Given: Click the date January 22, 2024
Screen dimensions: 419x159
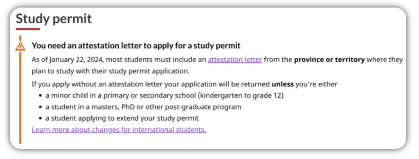Looking at the screenshot, I should 77,60.
